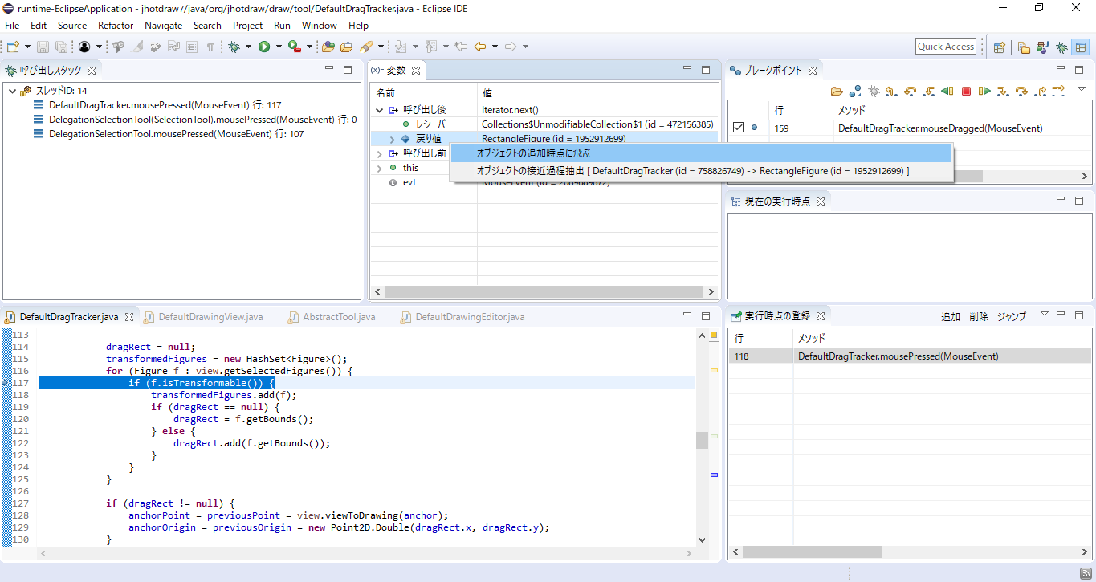Maximize the 現在の実行時点 view
The image size is (1096, 582).
[1079, 201]
